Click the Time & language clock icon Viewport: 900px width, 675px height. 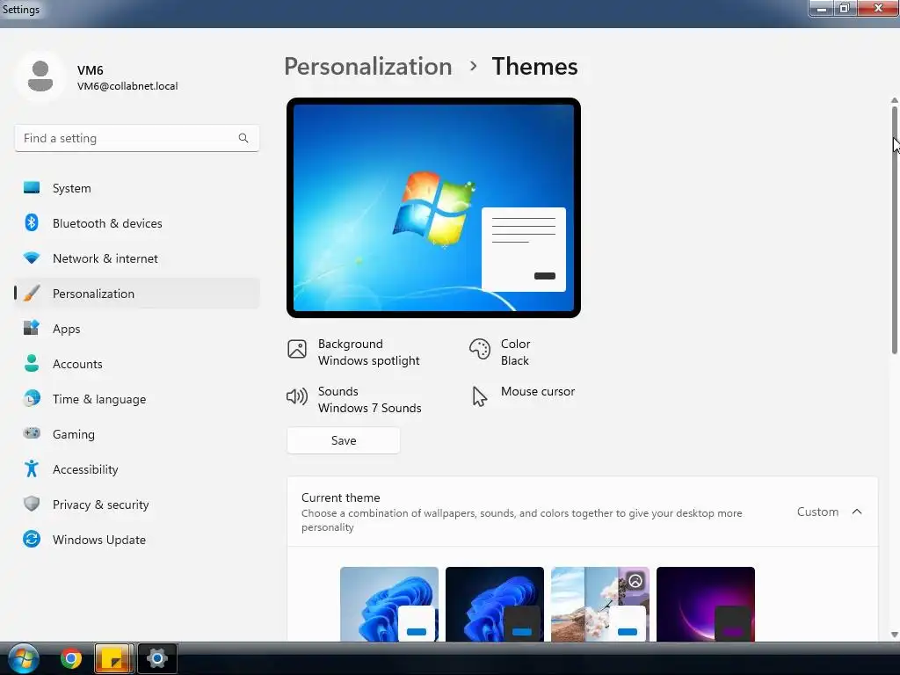(x=32, y=398)
